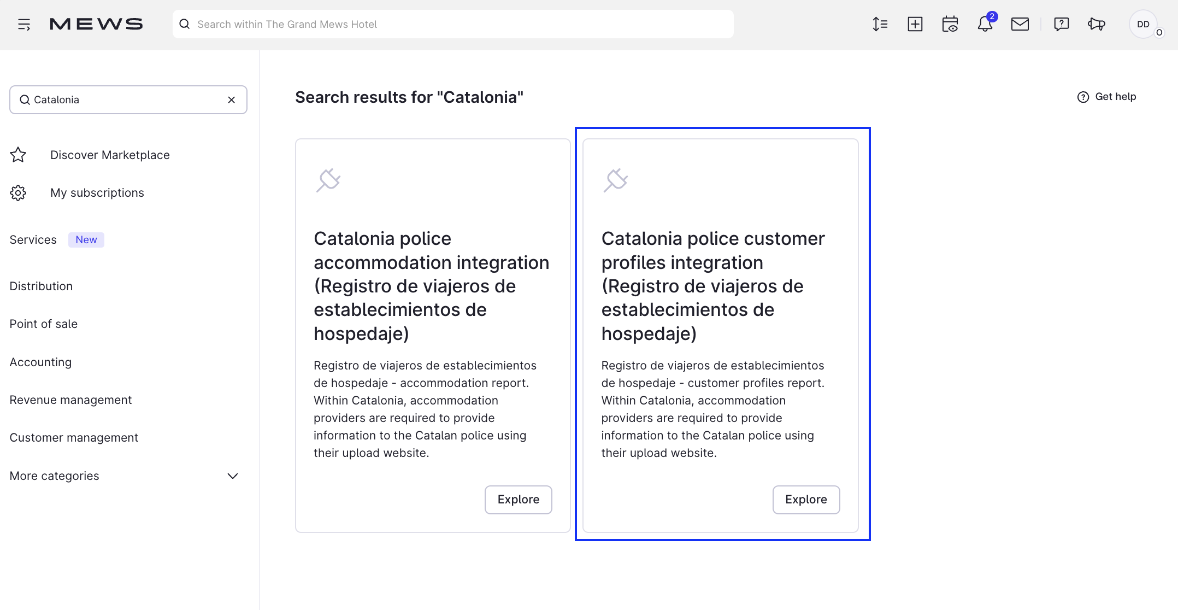Click the megaphone announcements icon

point(1097,24)
